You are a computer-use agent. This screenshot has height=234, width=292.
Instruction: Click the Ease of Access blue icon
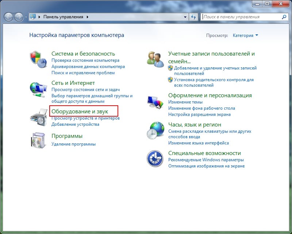pos(155,158)
